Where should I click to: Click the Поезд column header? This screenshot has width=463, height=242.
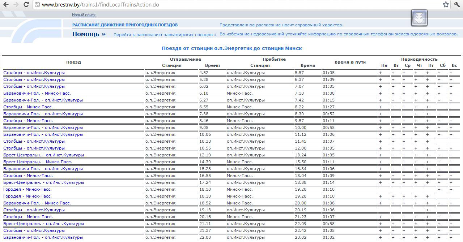pos(73,62)
